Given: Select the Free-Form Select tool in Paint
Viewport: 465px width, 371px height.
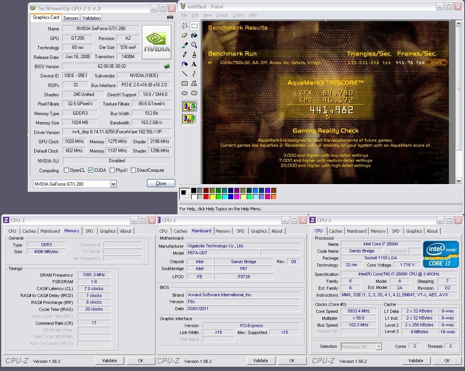Looking at the screenshot, I should tap(185, 26).
